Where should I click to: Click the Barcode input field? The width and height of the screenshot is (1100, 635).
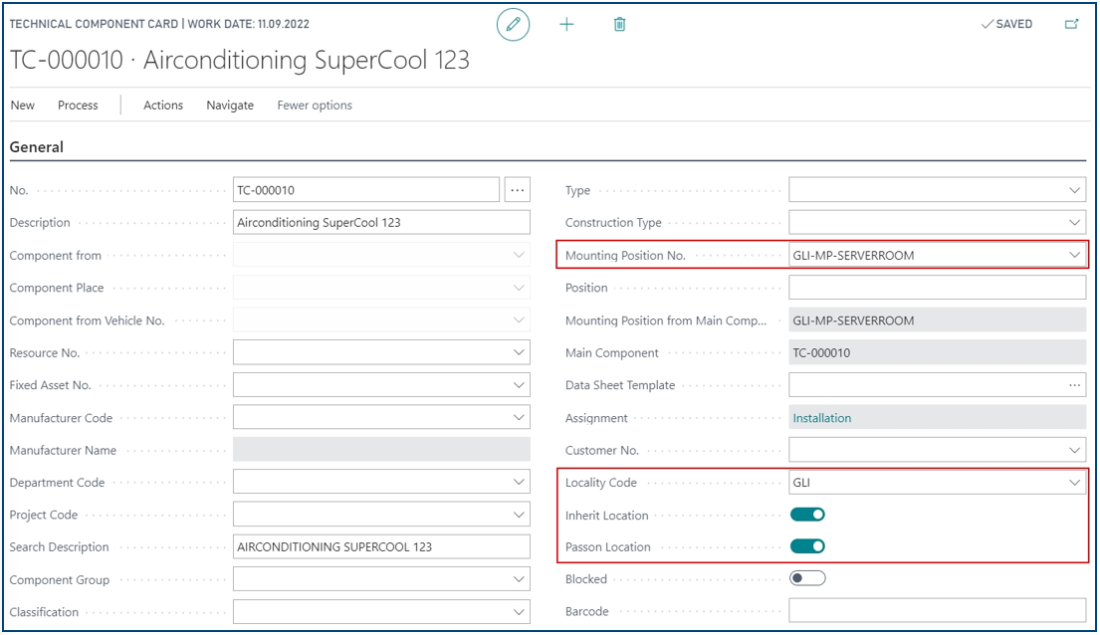click(938, 611)
